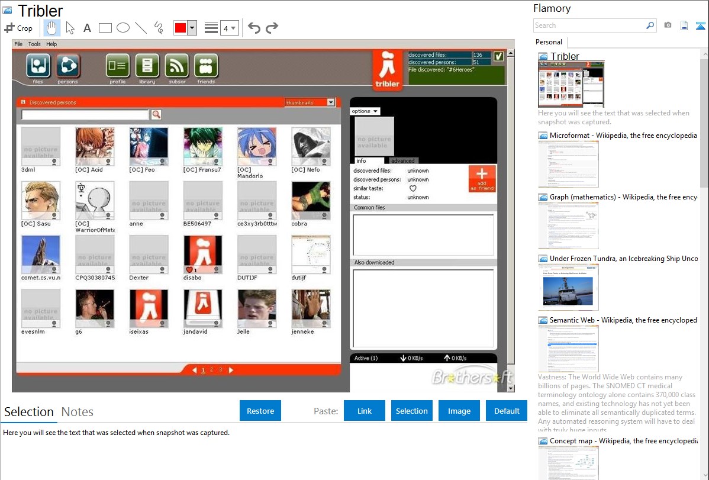
Task: Activate the hand pan tool
Action: pyautogui.click(x=51, y=28)
